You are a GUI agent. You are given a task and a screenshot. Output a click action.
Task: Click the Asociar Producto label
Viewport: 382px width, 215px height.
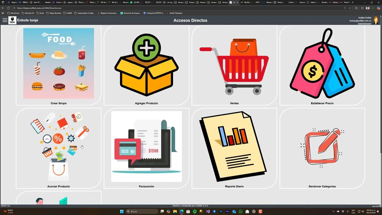point(58,186)
